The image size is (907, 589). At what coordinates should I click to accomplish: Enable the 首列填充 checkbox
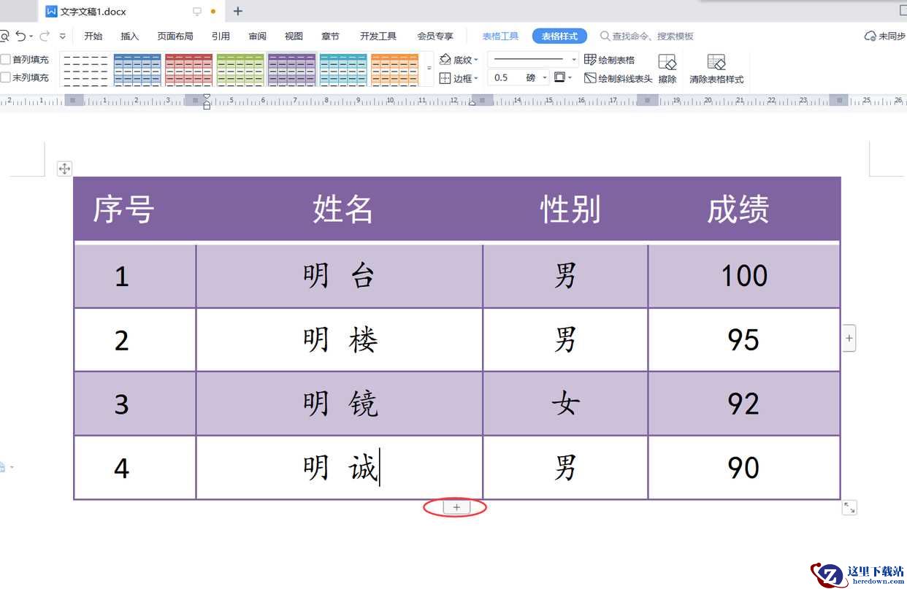click(x=6, y=60)
